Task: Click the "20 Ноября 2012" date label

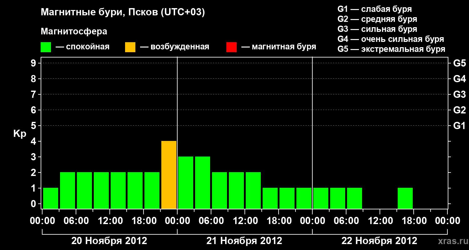Action: pyautogui.click(x=109, y=241)
